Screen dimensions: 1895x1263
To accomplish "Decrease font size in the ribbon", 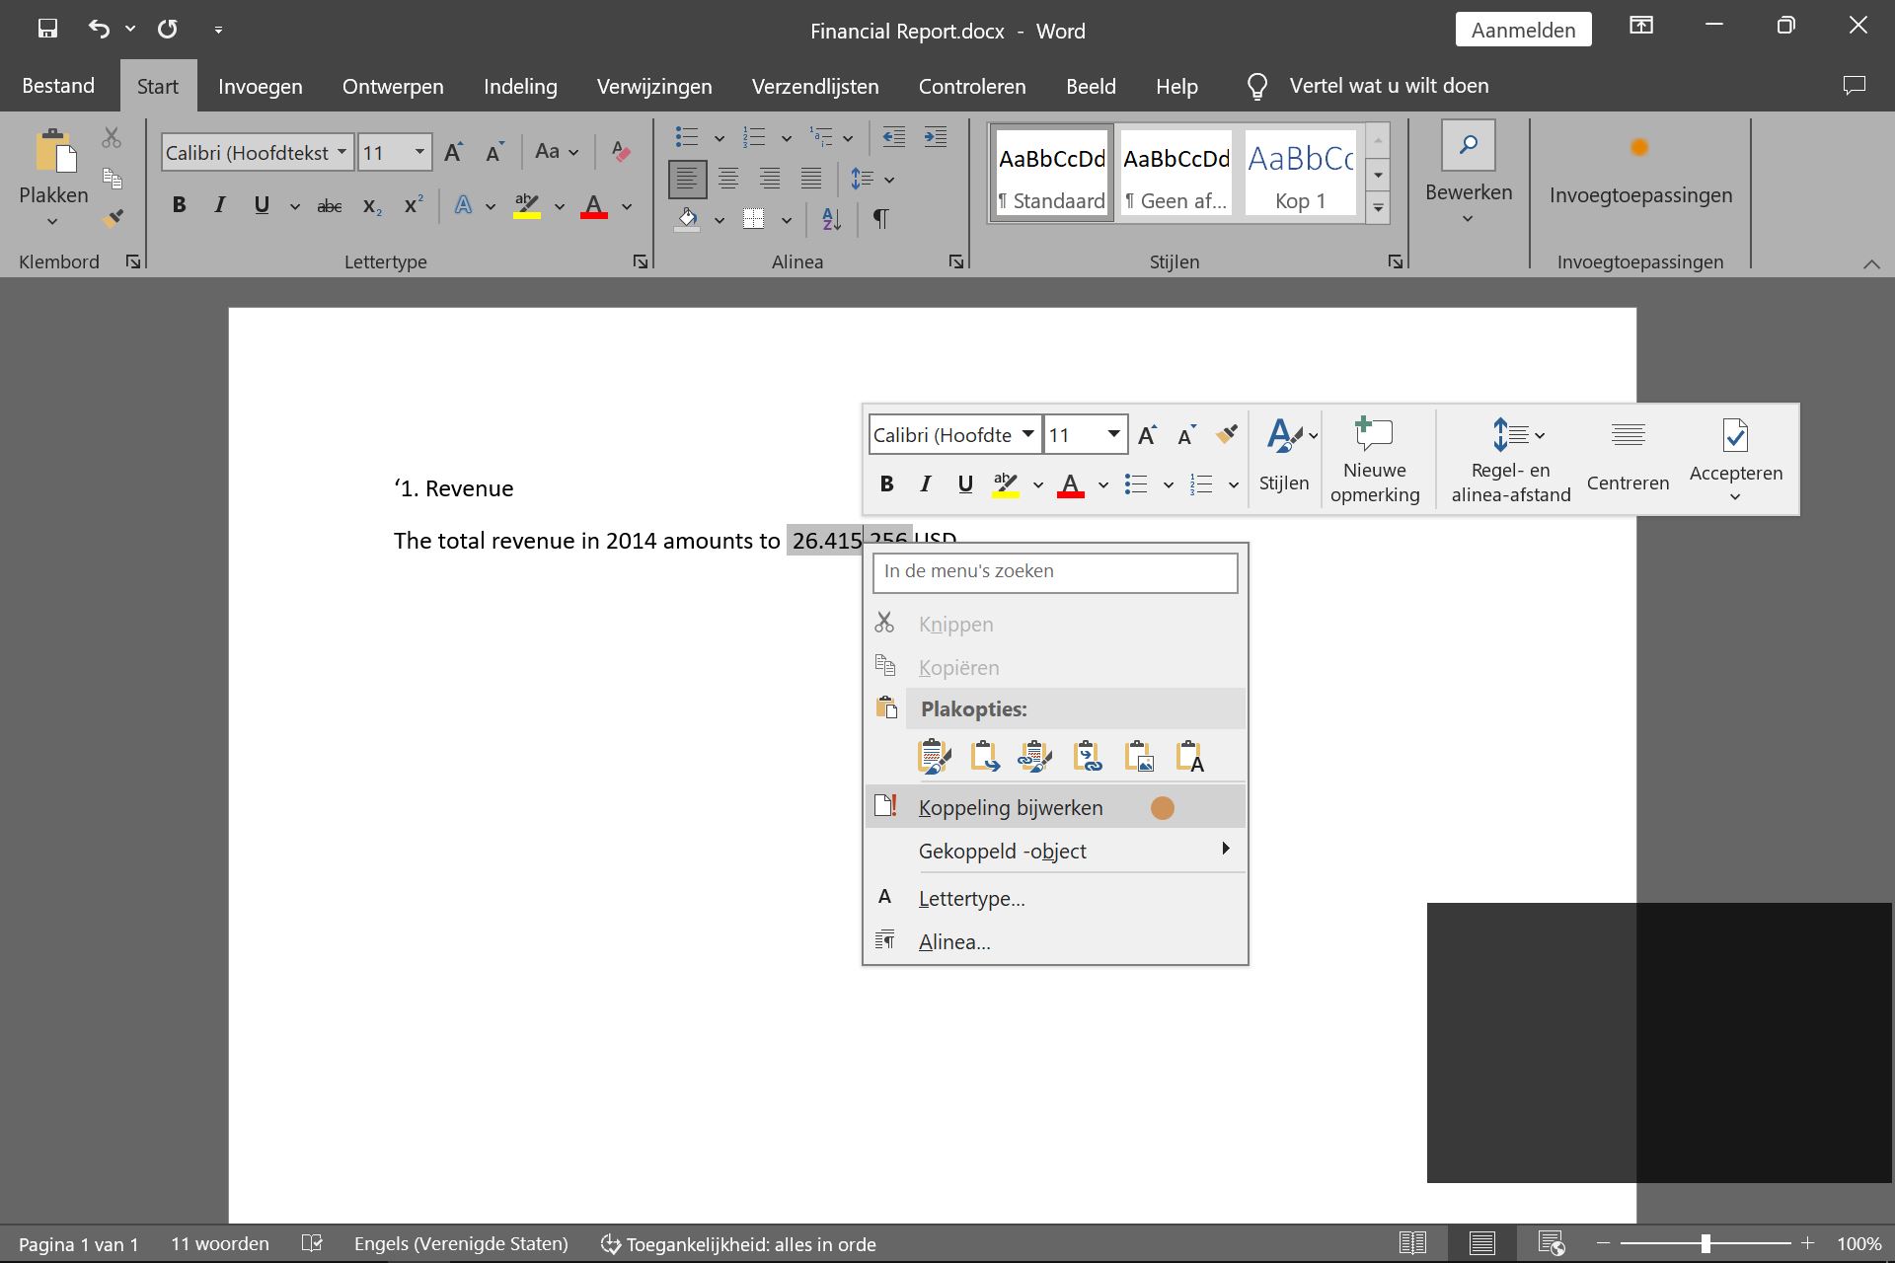I will [x=494, y=152].
